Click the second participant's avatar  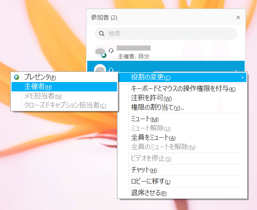tap(100, 68)
